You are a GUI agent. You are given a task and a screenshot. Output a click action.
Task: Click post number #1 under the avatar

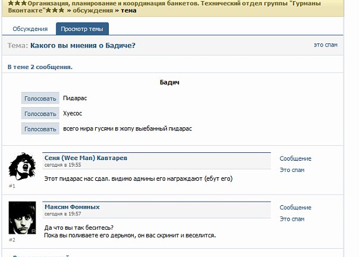tap(12, 186)
